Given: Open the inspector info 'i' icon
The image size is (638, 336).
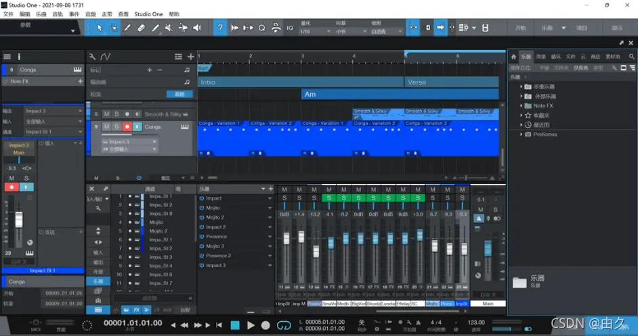Looking at the screenshot, I should pos(19,57).
